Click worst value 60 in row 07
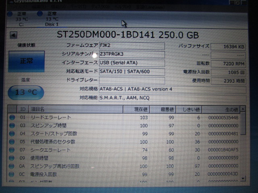The height and width of the screenshot is (193, 258). pos(171,150)
